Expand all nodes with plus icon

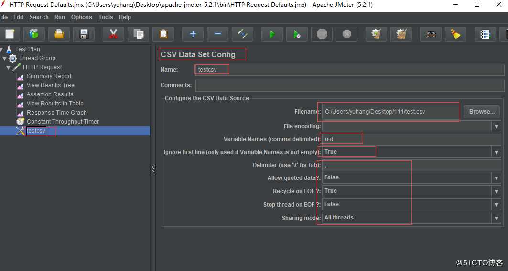pyautogui.click(x=193, y=34)
